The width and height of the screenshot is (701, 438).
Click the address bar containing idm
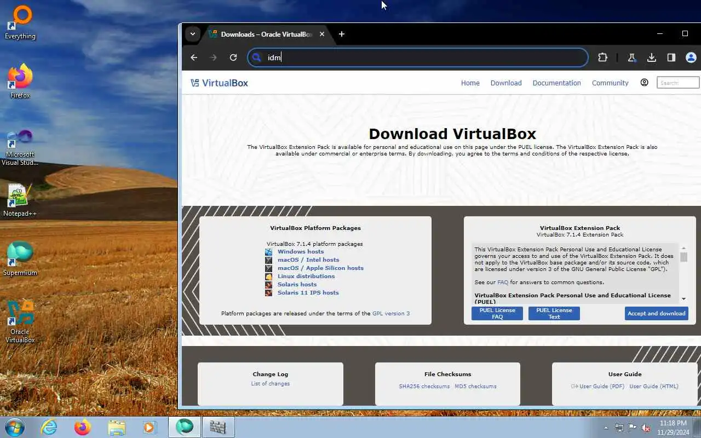(418, 57)
